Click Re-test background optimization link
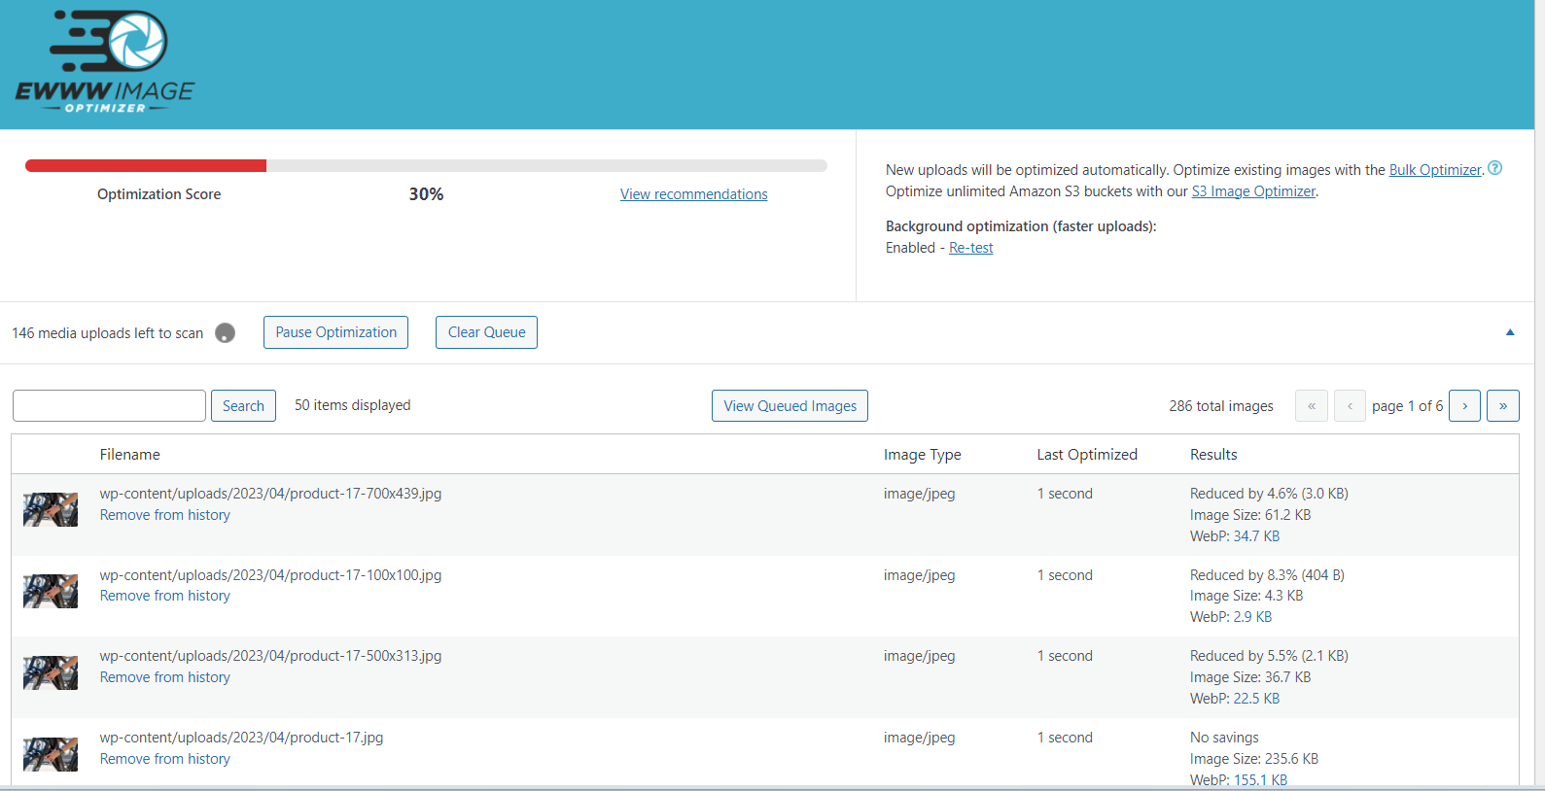The image size is (1545, 791). (970, 248)
